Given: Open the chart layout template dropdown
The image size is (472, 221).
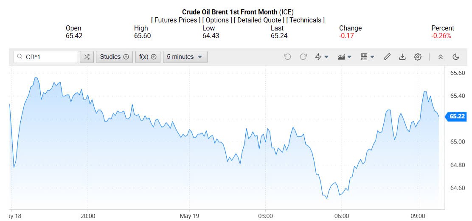Looking at the screenshot, I should point(367,57).
